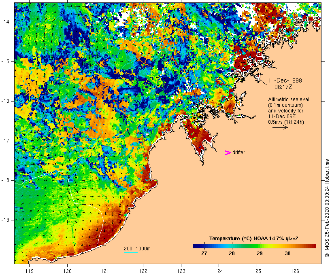Click longitude axis label '119'
The image size is (332, 275).
[29, 271]
